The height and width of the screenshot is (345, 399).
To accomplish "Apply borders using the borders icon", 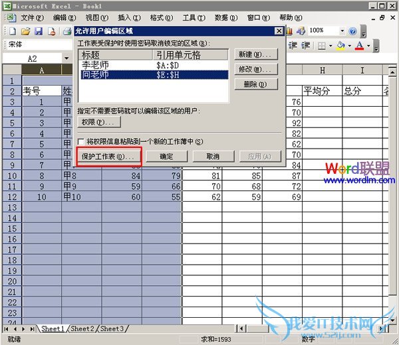I will click(x=322, y=46).
